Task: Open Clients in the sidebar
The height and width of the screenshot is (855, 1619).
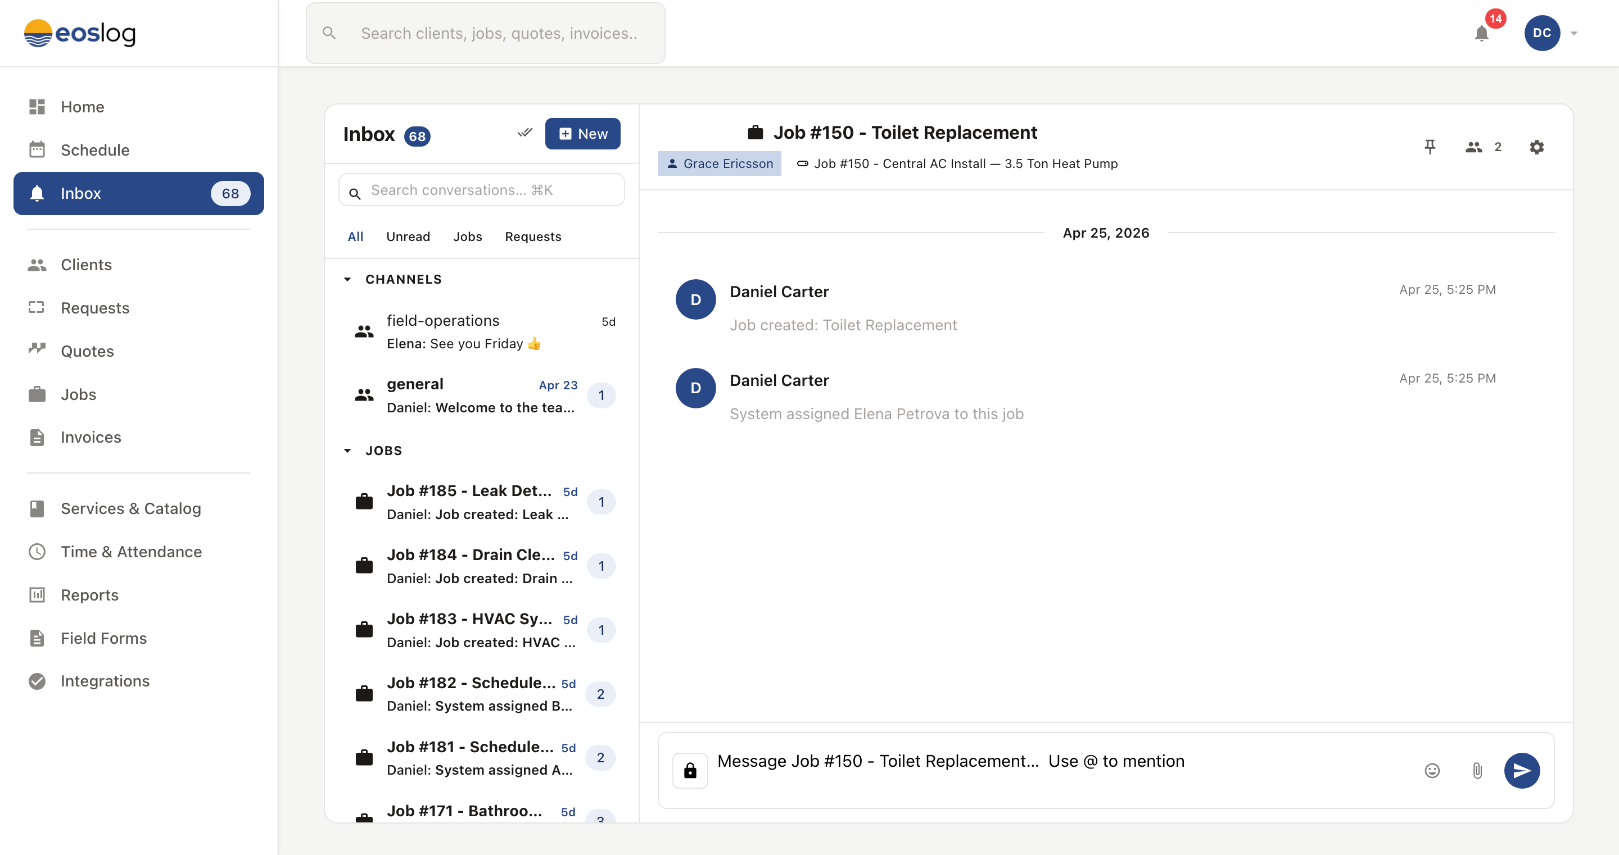Action: pyautogui.click(x=138, y=265)
